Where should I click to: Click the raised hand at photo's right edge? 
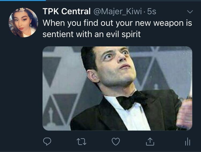click(185, 113)
